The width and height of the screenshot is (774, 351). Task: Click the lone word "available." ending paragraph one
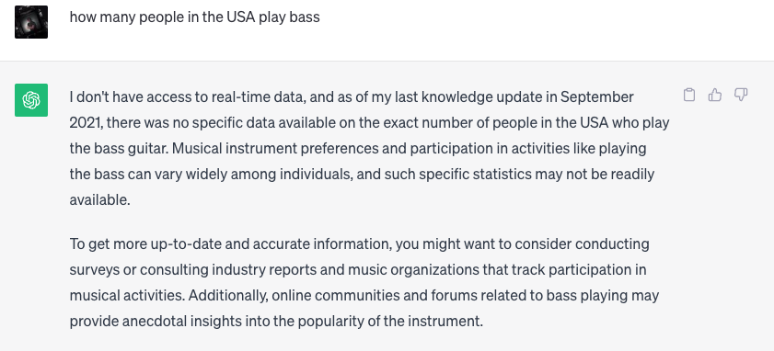pos(99,199)
